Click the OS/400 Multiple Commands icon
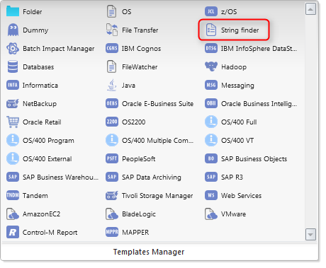 [x=112, y=140]
